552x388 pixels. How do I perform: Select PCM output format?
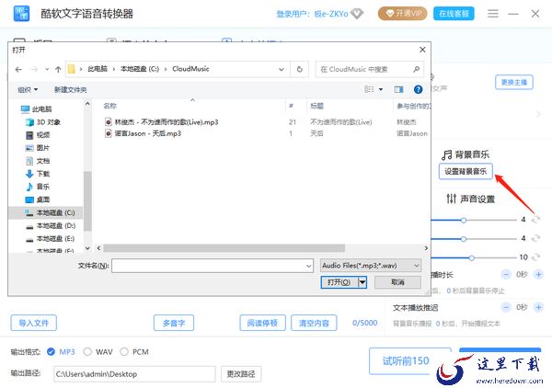(x=124, y=352)
